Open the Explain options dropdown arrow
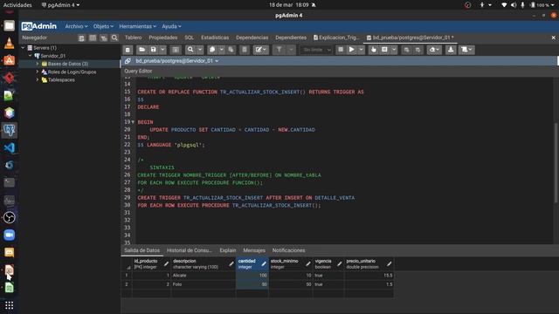The height and width of the screenshot is (314, 559). click(x=394, y=50)
